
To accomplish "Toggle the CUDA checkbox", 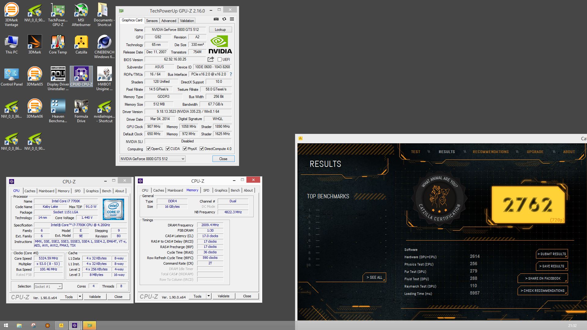I will pyautogui.click(x=168, y=149).
